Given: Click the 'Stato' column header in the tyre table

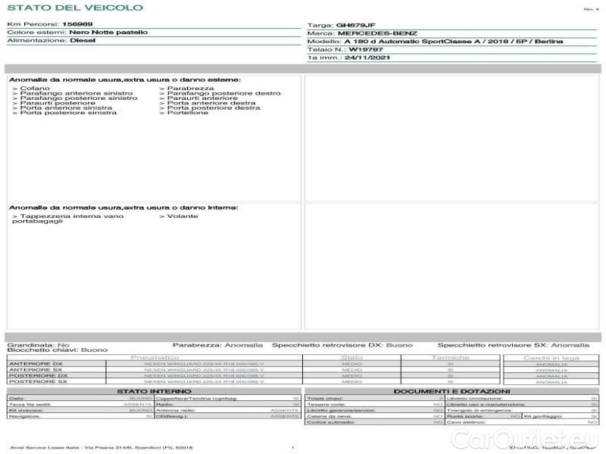Looking at the screenshot, I should 351,358.
